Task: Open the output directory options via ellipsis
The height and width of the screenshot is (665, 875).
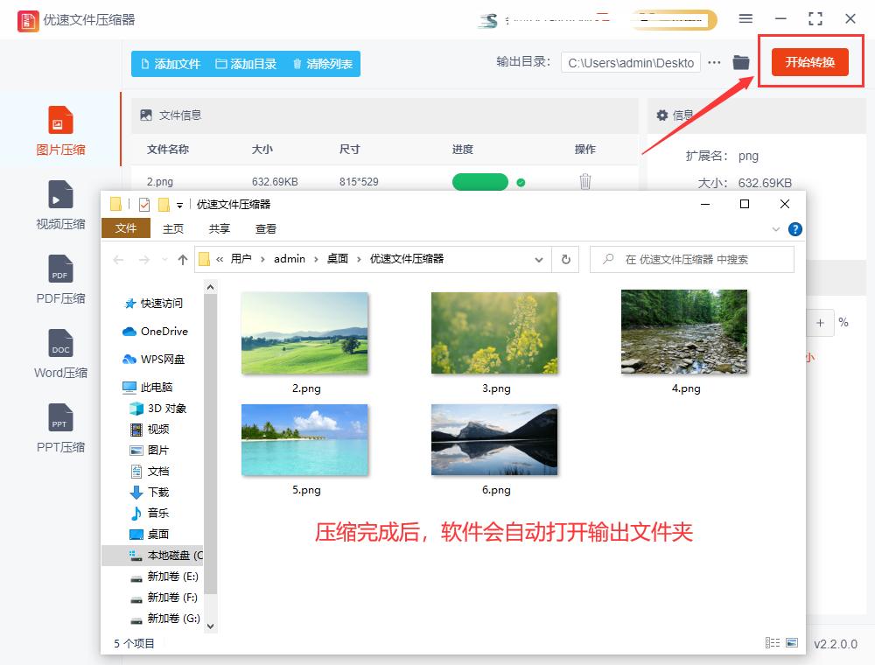Action: tap(715, 62)
